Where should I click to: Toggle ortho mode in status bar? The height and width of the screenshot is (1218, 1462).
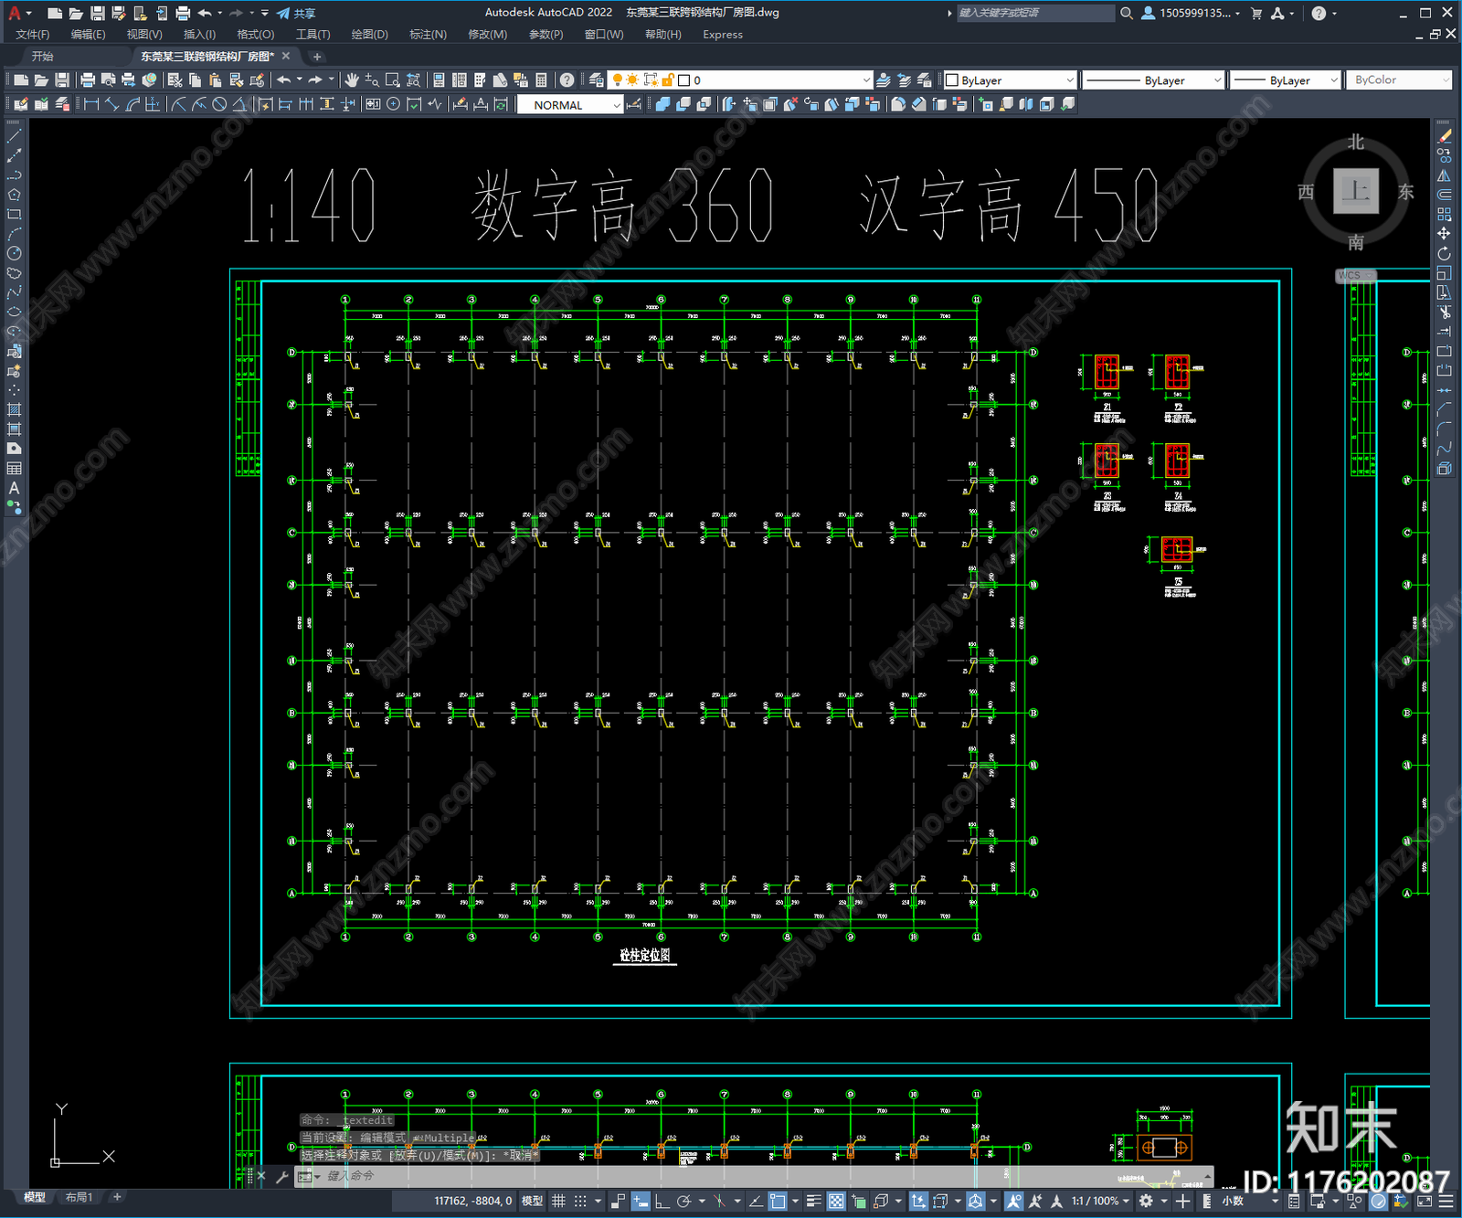click(x=662, y=1201)
